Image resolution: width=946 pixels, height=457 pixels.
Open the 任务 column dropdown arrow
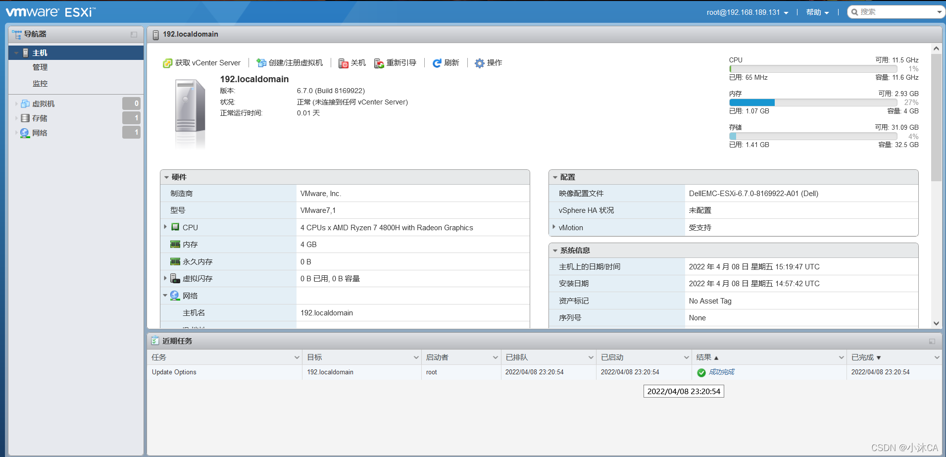(297, 357)
